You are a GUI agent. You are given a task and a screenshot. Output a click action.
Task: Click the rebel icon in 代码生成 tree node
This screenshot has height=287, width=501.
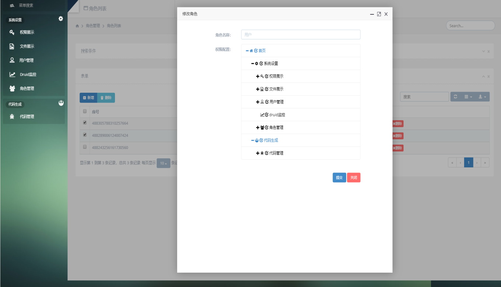click(257, 140)
